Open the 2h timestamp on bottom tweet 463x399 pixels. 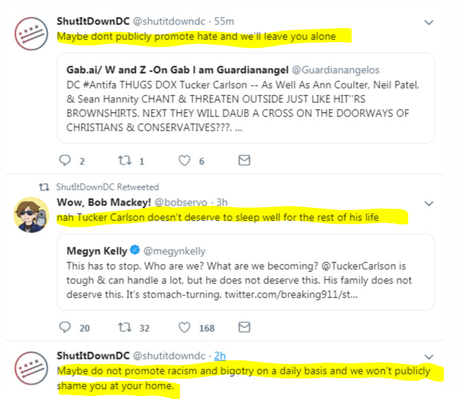pos(220,356)
